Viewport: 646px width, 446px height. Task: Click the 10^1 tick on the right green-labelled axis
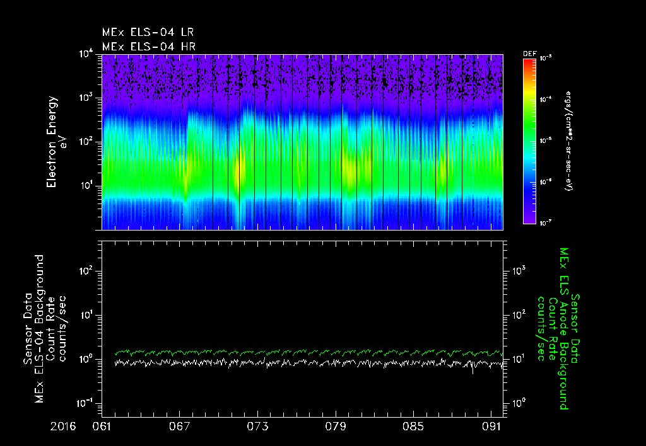tap(519, 360)
